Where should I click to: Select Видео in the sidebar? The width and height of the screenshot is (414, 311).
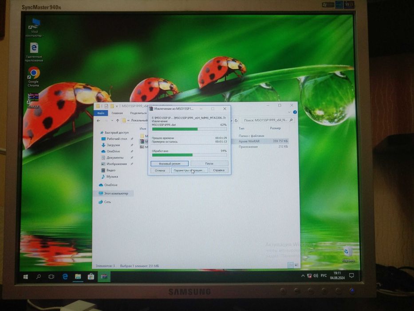tap(109, 170)
